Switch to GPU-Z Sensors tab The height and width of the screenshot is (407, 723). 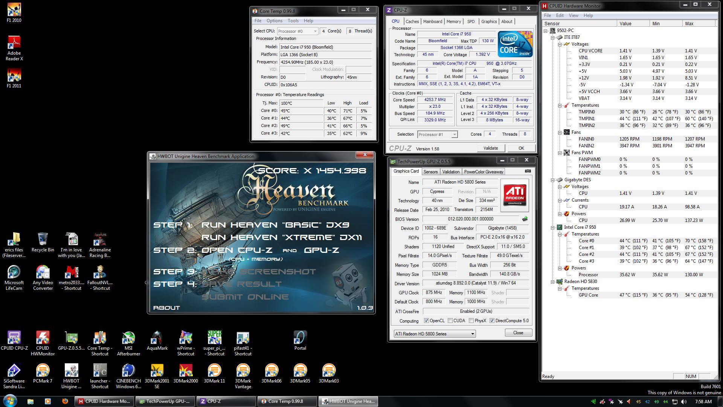(430, 172)
